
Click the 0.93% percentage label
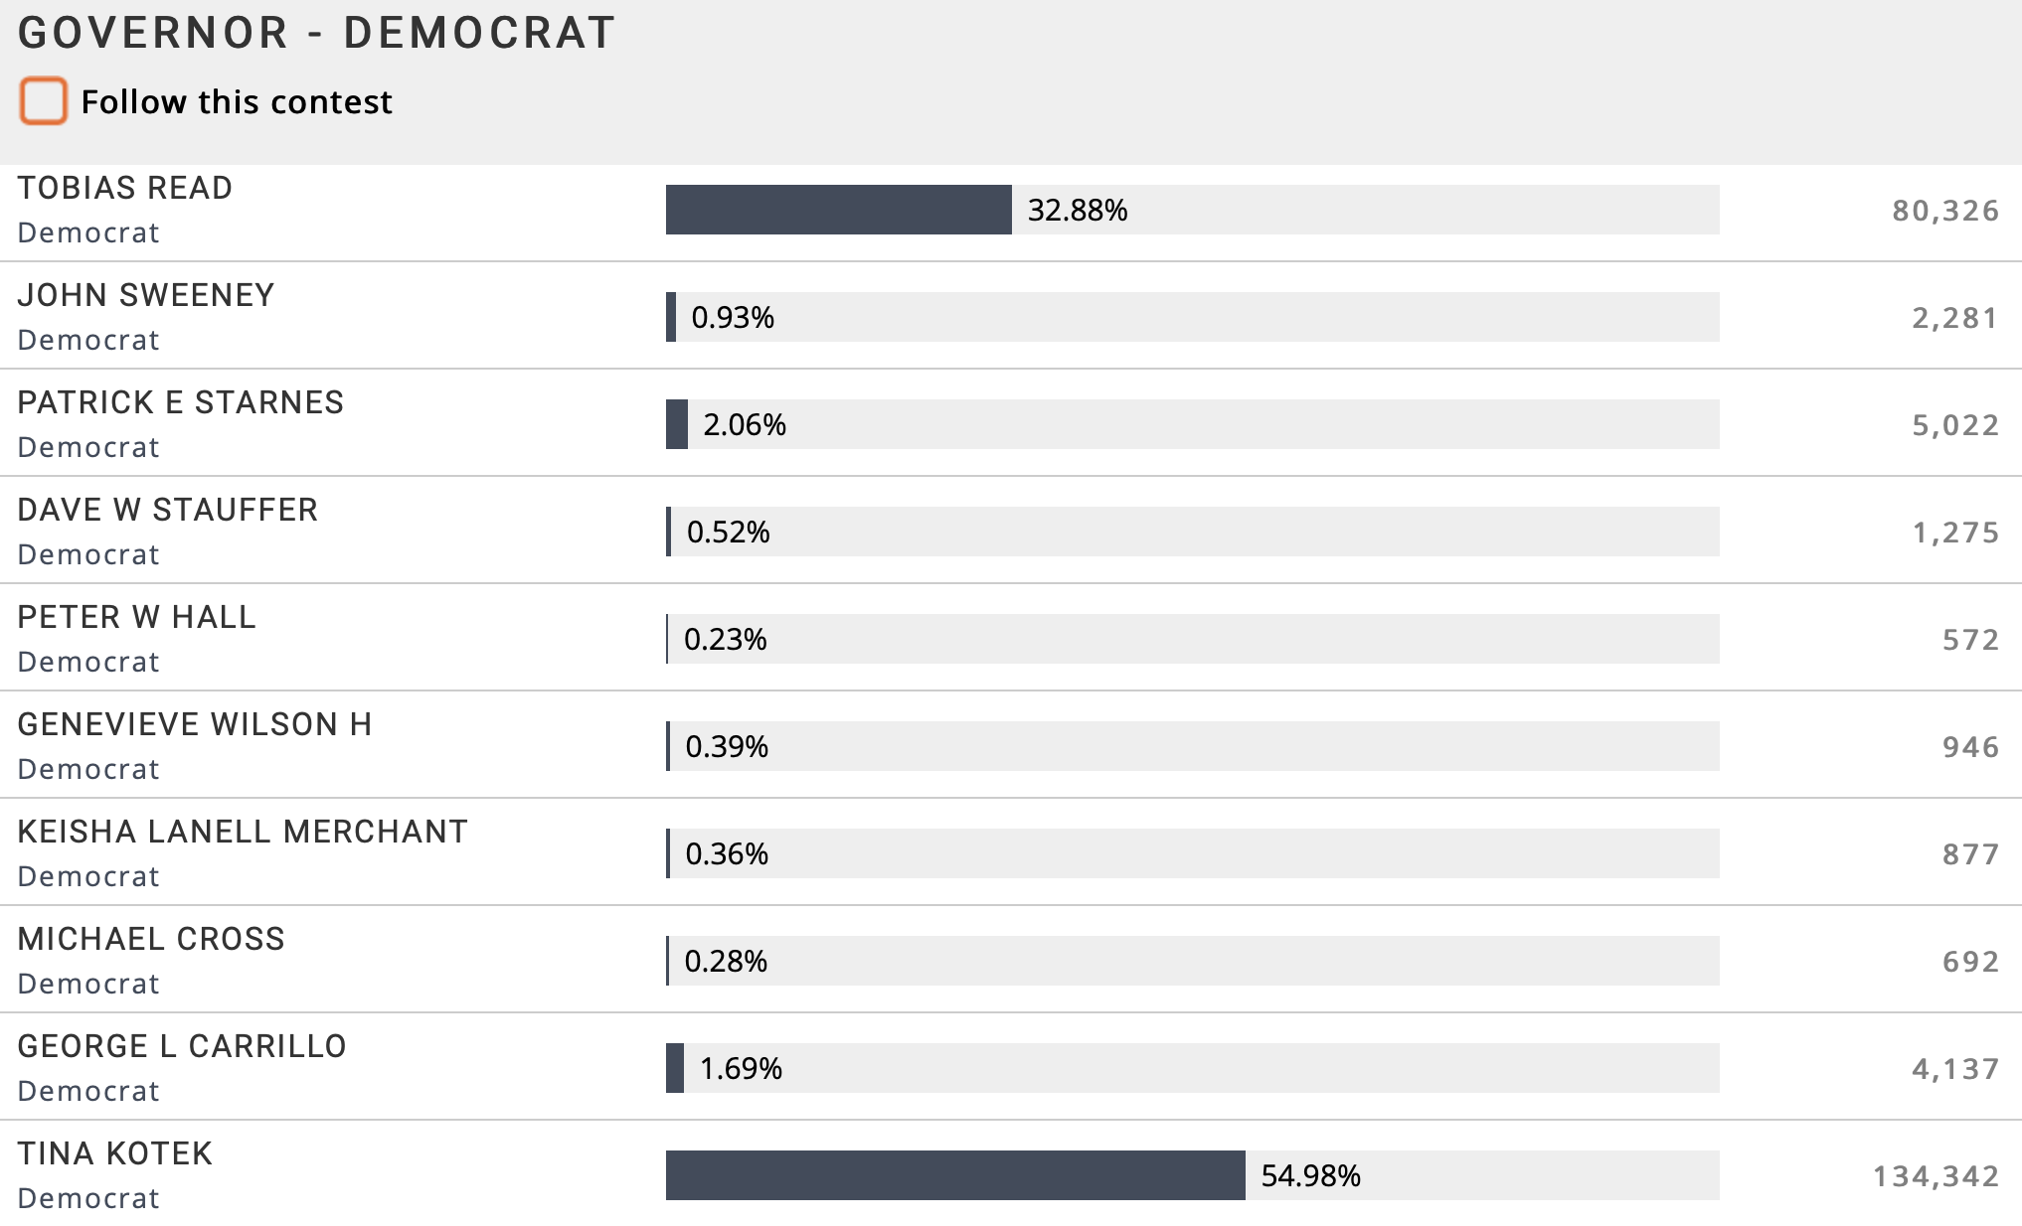coord(733,318)
